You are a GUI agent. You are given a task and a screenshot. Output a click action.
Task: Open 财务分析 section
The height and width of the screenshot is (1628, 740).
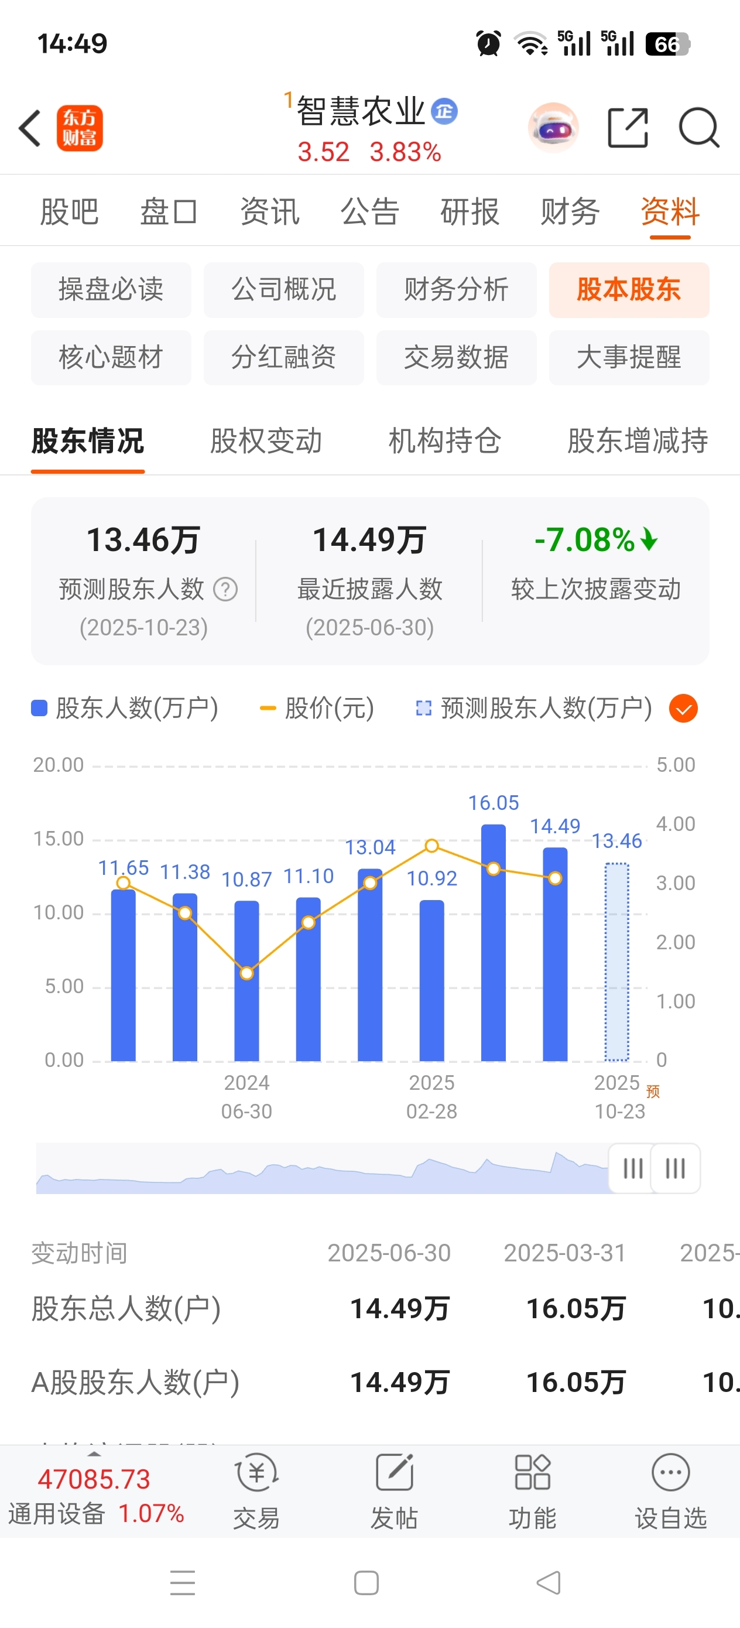click(456, 289)
